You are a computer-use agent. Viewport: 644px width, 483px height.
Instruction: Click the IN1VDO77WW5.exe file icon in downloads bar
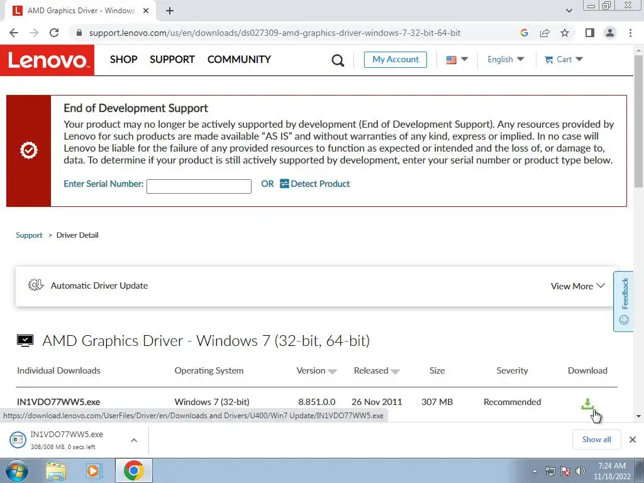pos(18,440)
